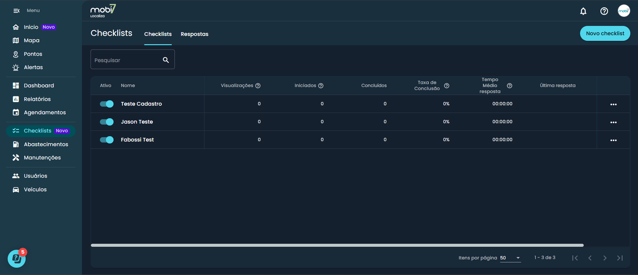
Task: Show info for Visualizações column
Action: click(258, 86)
